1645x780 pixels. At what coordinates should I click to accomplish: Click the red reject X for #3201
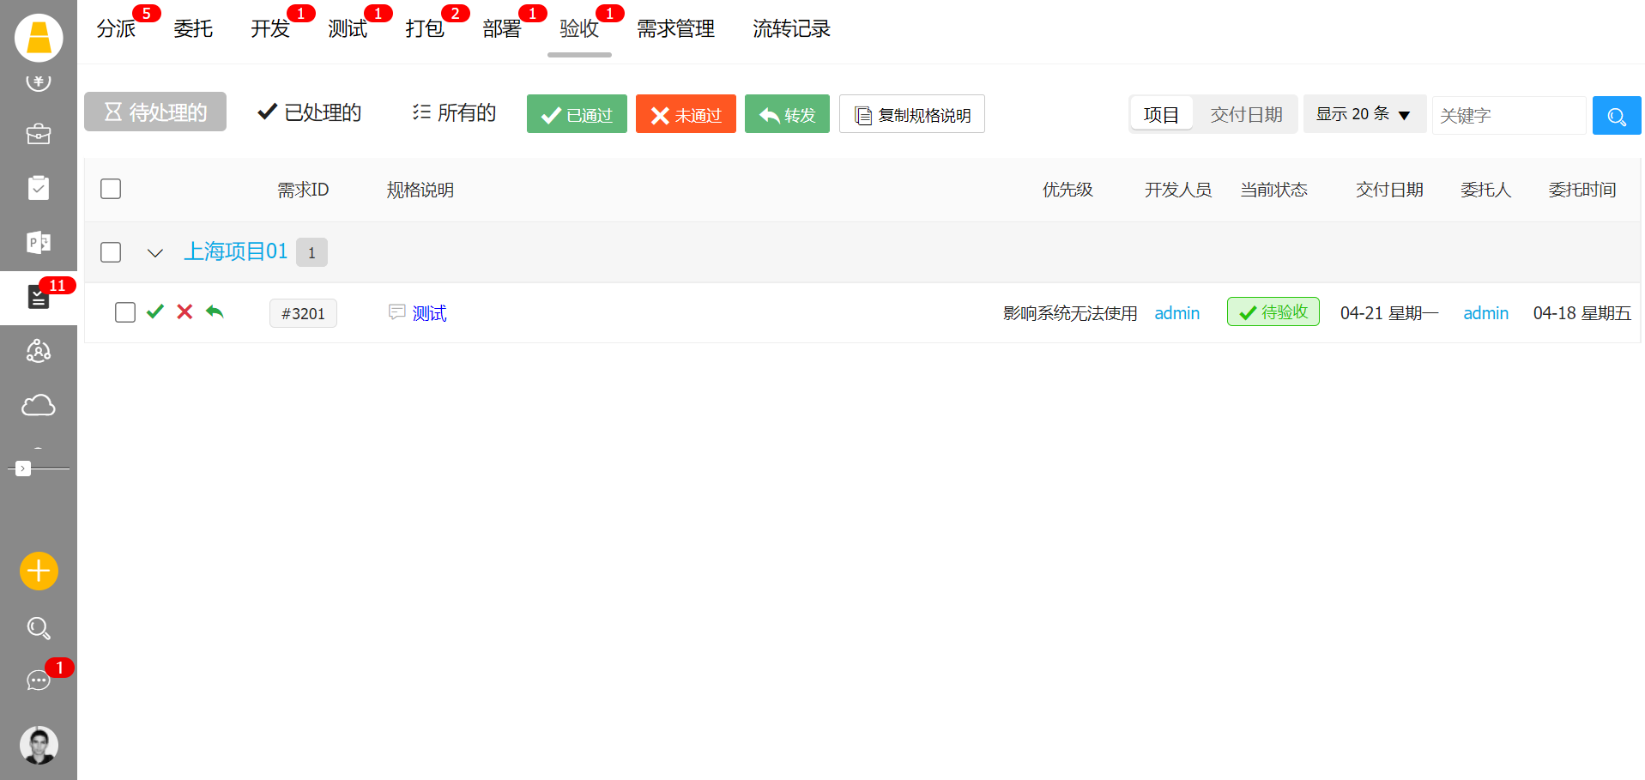click(x=184, y=312)
